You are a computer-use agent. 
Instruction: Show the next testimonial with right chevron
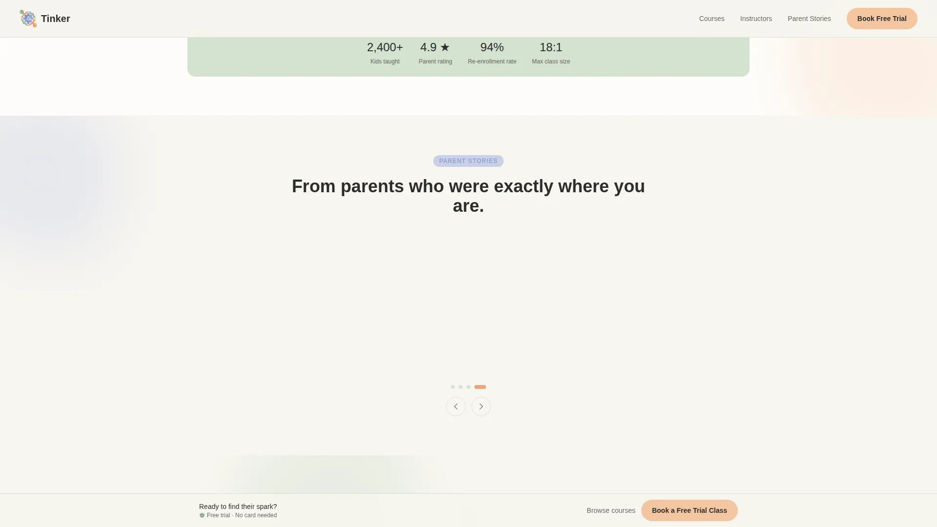click(x=481, y=406)
